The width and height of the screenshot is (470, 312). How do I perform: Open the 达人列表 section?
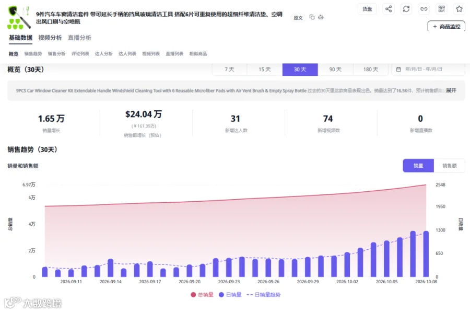127,54
